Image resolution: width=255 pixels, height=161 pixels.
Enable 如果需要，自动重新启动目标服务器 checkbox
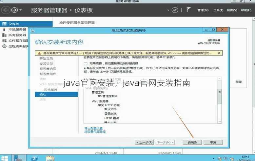pos(86,63)
